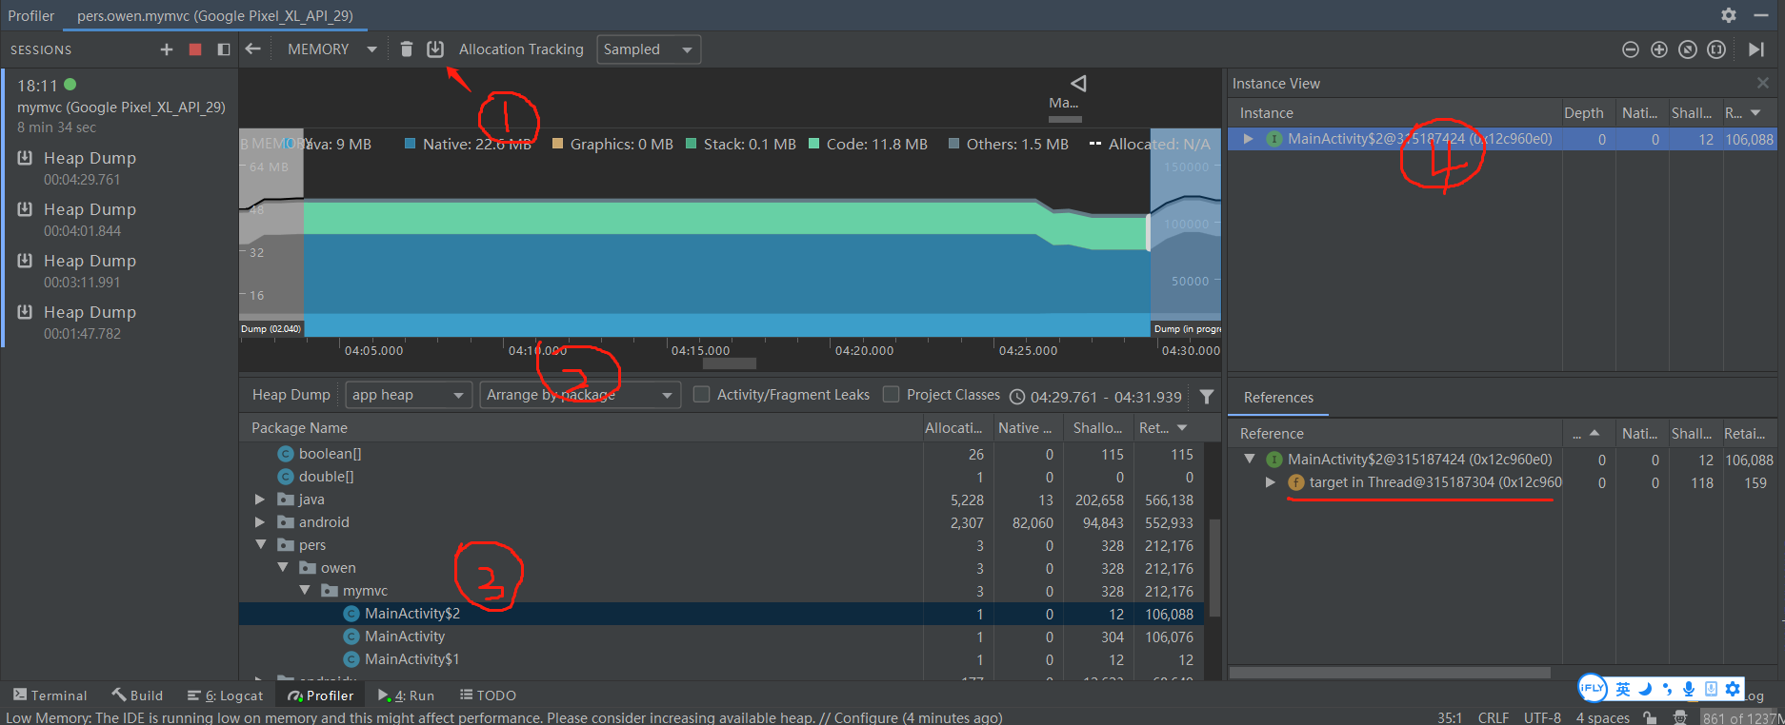Expand target in Thread reference row
The image size is (1785, 725).
1270,483
